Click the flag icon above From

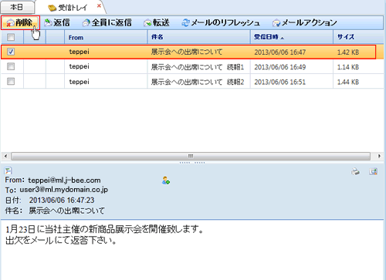[8, 170]
